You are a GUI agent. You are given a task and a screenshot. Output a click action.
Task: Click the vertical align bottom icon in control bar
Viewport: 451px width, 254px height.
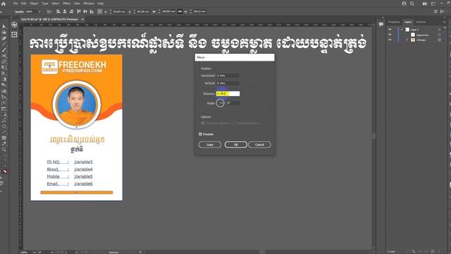point(92,11)
